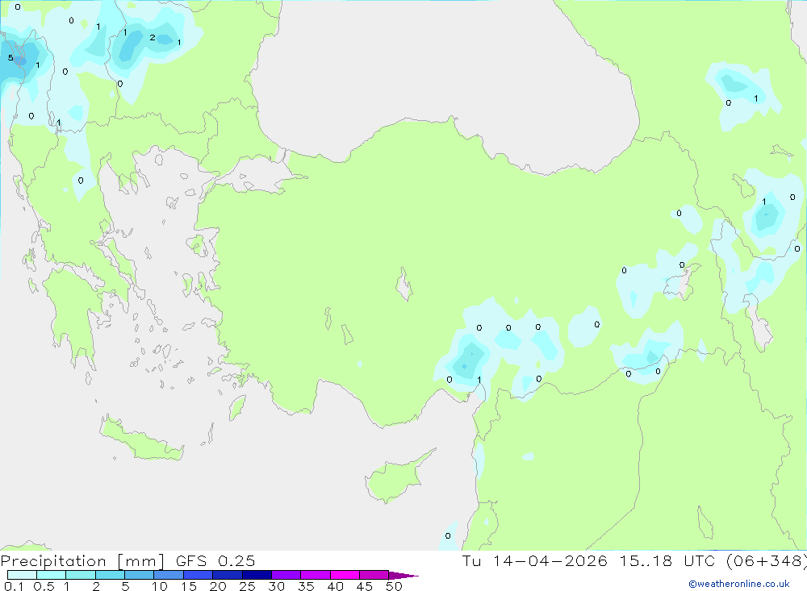Select the 2–5 mm legend swatch

pyautogui.click(x=110, y=575)
